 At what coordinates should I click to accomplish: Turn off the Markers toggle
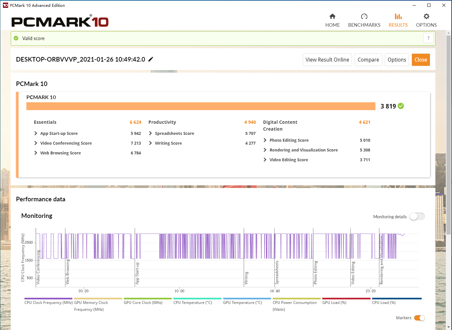pyautogui.click(x=419, y=318)
